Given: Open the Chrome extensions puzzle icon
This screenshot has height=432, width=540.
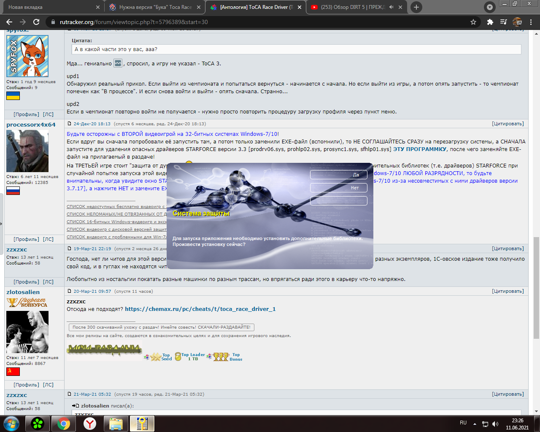Looking at the screenshot, I should [x=490, y=22].
